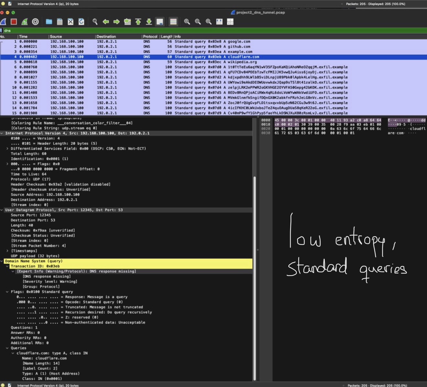
Task: Toggle auto-scroll during live capture
Action: pos(160,22)
